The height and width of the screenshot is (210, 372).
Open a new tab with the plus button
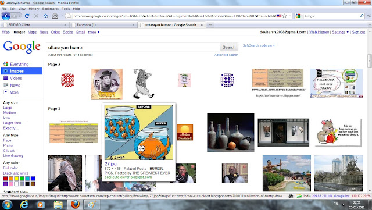coord(210,24)
